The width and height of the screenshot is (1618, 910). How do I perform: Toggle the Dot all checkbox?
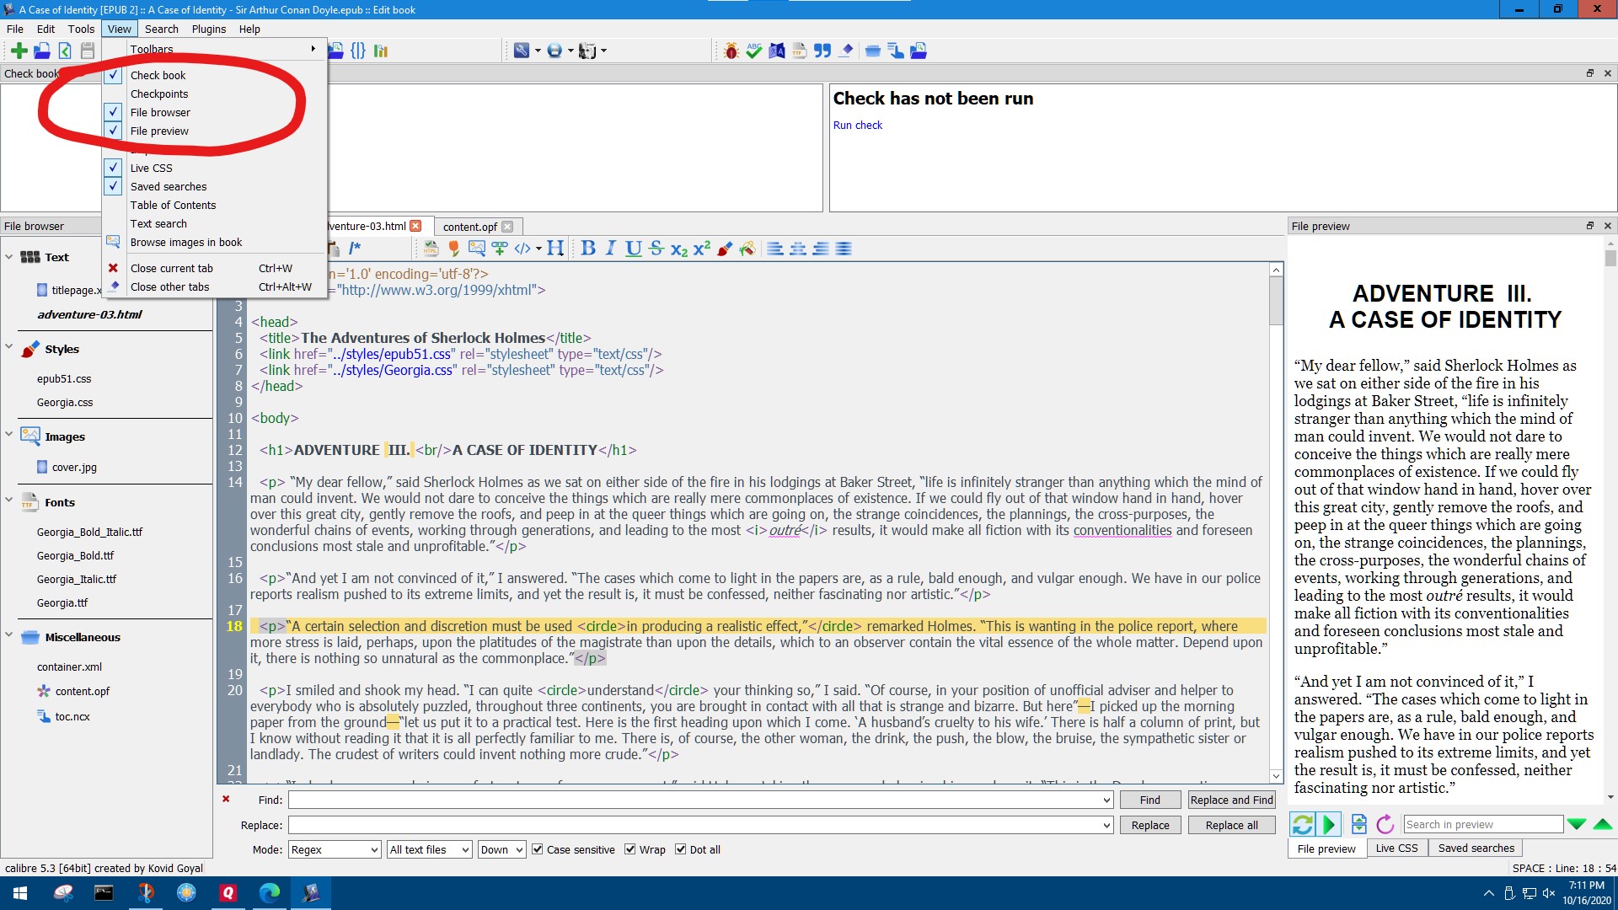pos(681,849)
